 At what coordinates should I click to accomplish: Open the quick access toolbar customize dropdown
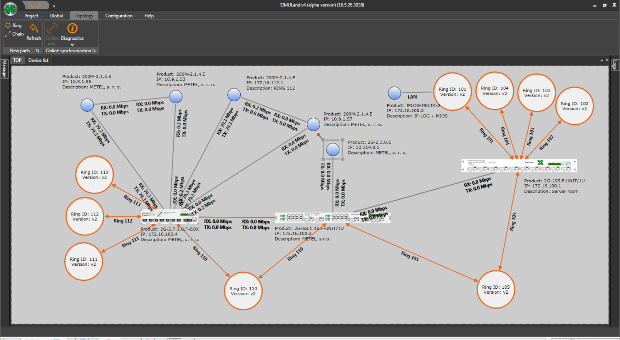54,6
